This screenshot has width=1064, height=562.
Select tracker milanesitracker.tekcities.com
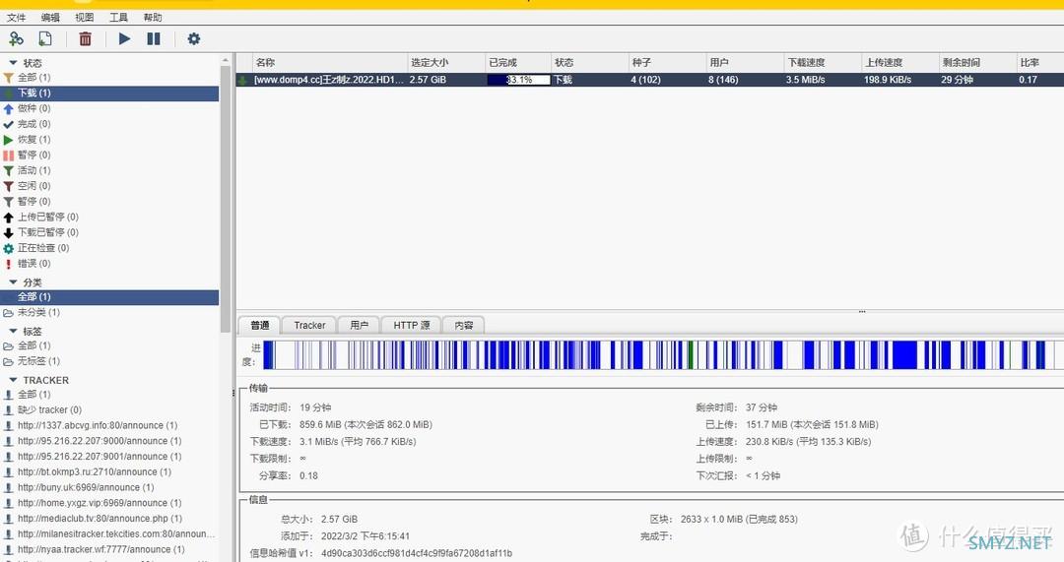tap(109, 534)
